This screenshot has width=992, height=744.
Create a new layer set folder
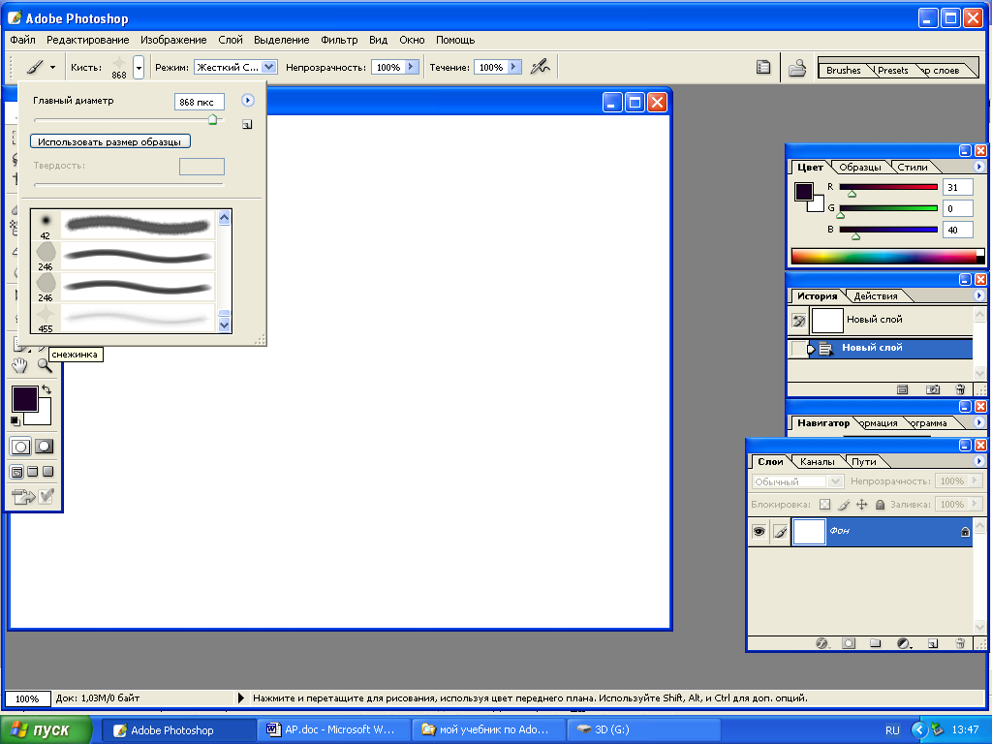[x=875, y=643]
